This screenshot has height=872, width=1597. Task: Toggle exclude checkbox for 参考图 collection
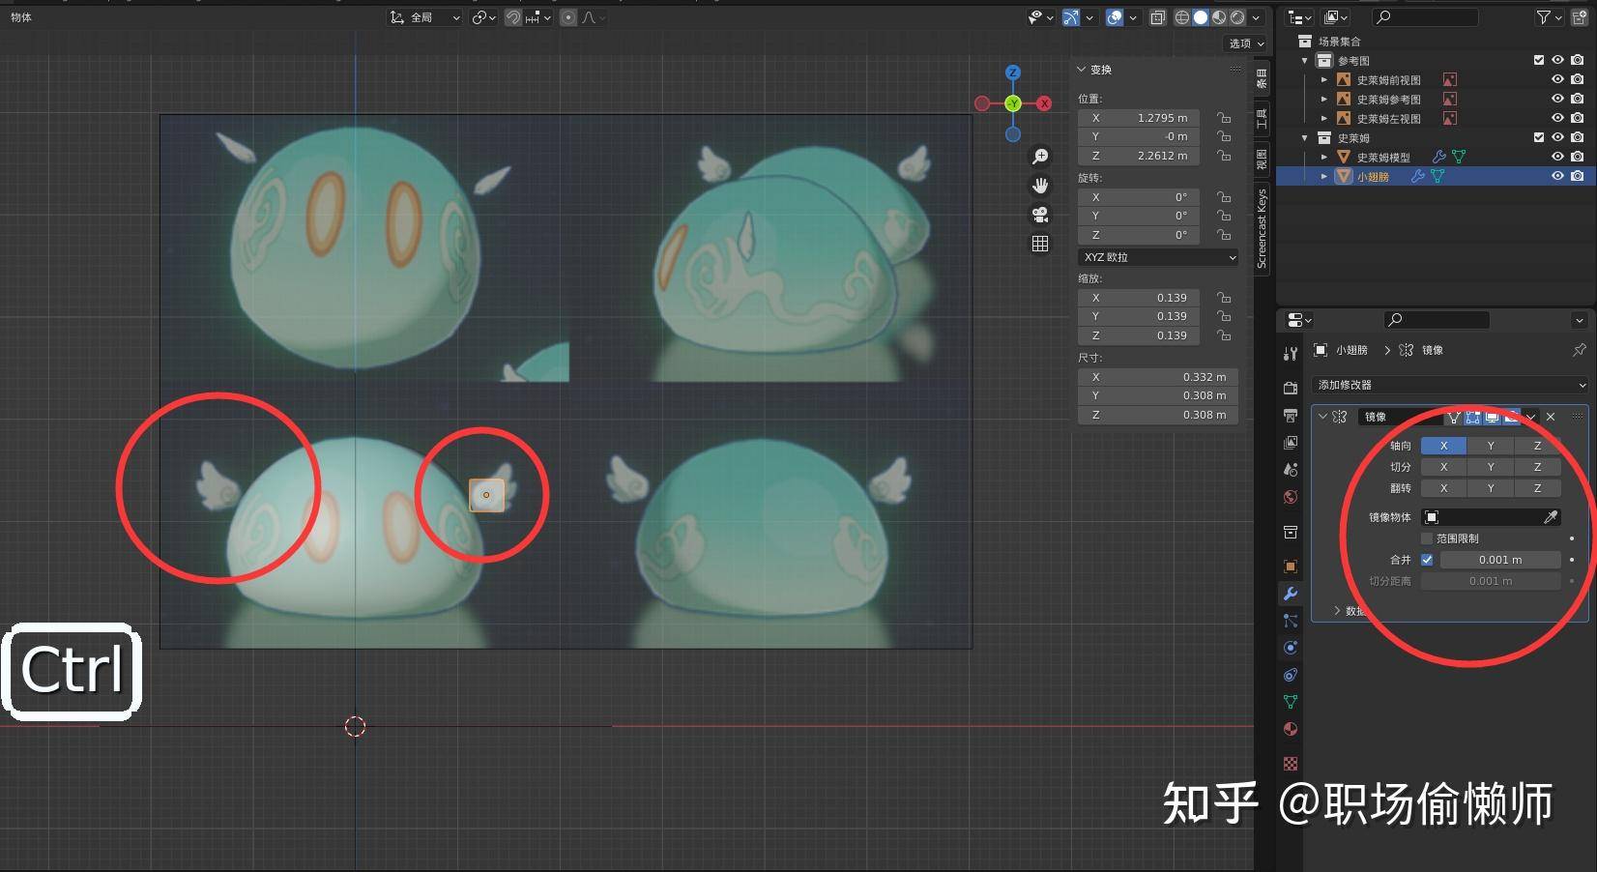(1539, 60)
